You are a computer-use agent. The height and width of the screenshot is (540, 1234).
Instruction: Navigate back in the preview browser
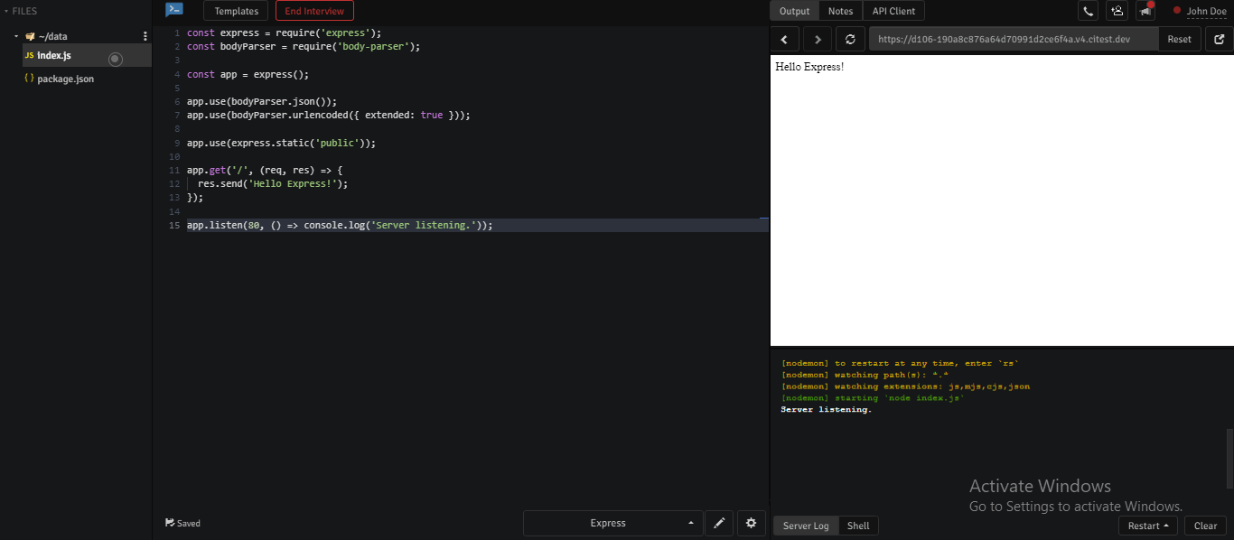784,39
